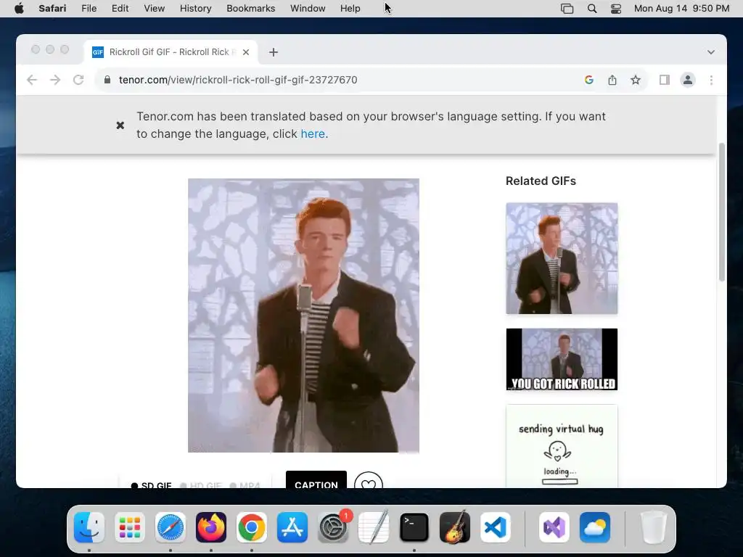The height and width of the screenshot is (557, 743).
Task: Open the Google icon in address bar
Action: (x=589, y=80)
